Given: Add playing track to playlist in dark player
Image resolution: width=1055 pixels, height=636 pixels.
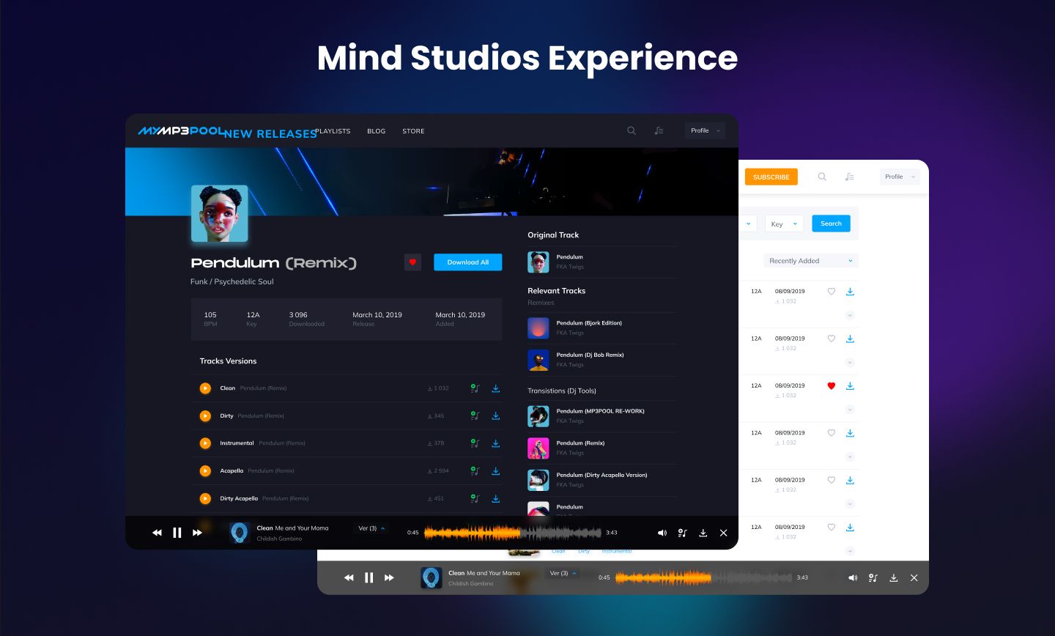Looking at the screenshot, I should tap(682, 533).
